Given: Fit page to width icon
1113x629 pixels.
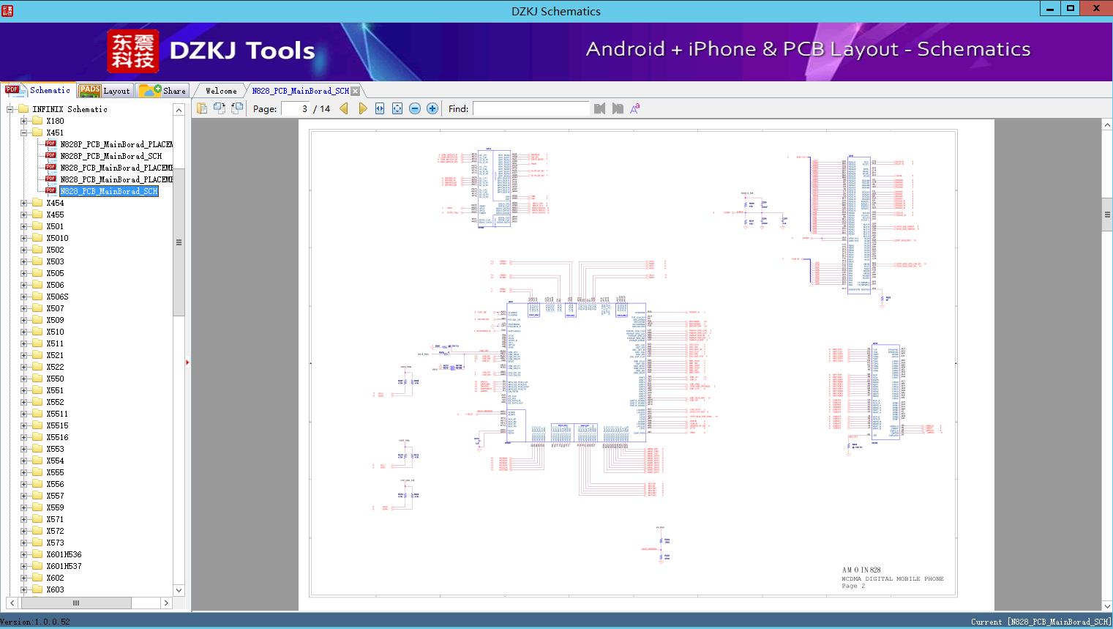Looking at the screenshot, I should click(380, 108).
